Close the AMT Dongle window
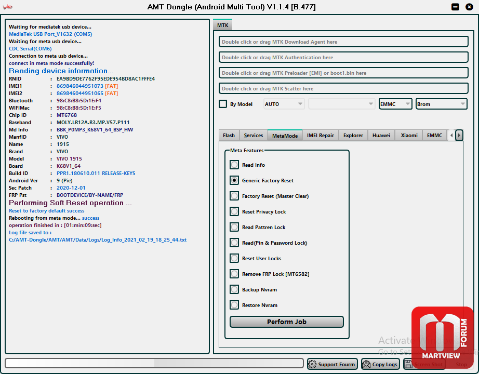Viewport: 479px width, 374px height. (469, 7)
